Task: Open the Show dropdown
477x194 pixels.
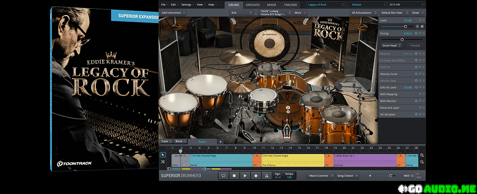Action: pyautogui.click(x=417, y=13)
